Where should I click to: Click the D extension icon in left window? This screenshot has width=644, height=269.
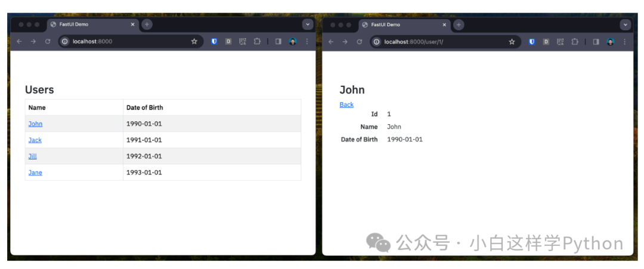coord(228,42)
